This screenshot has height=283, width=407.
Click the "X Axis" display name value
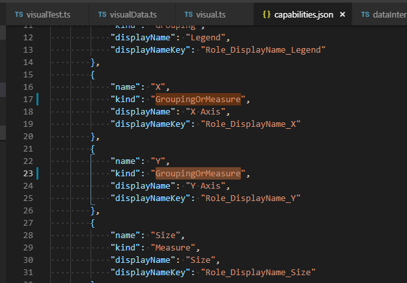tap(206, 112)
